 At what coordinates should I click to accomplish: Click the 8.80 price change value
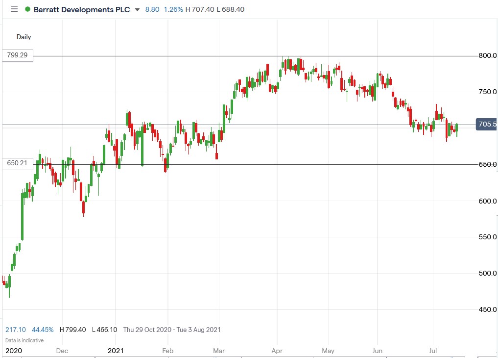pyautogui.click(x=152, y=9)
